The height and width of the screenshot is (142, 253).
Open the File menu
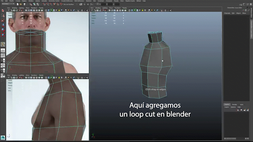2,1
